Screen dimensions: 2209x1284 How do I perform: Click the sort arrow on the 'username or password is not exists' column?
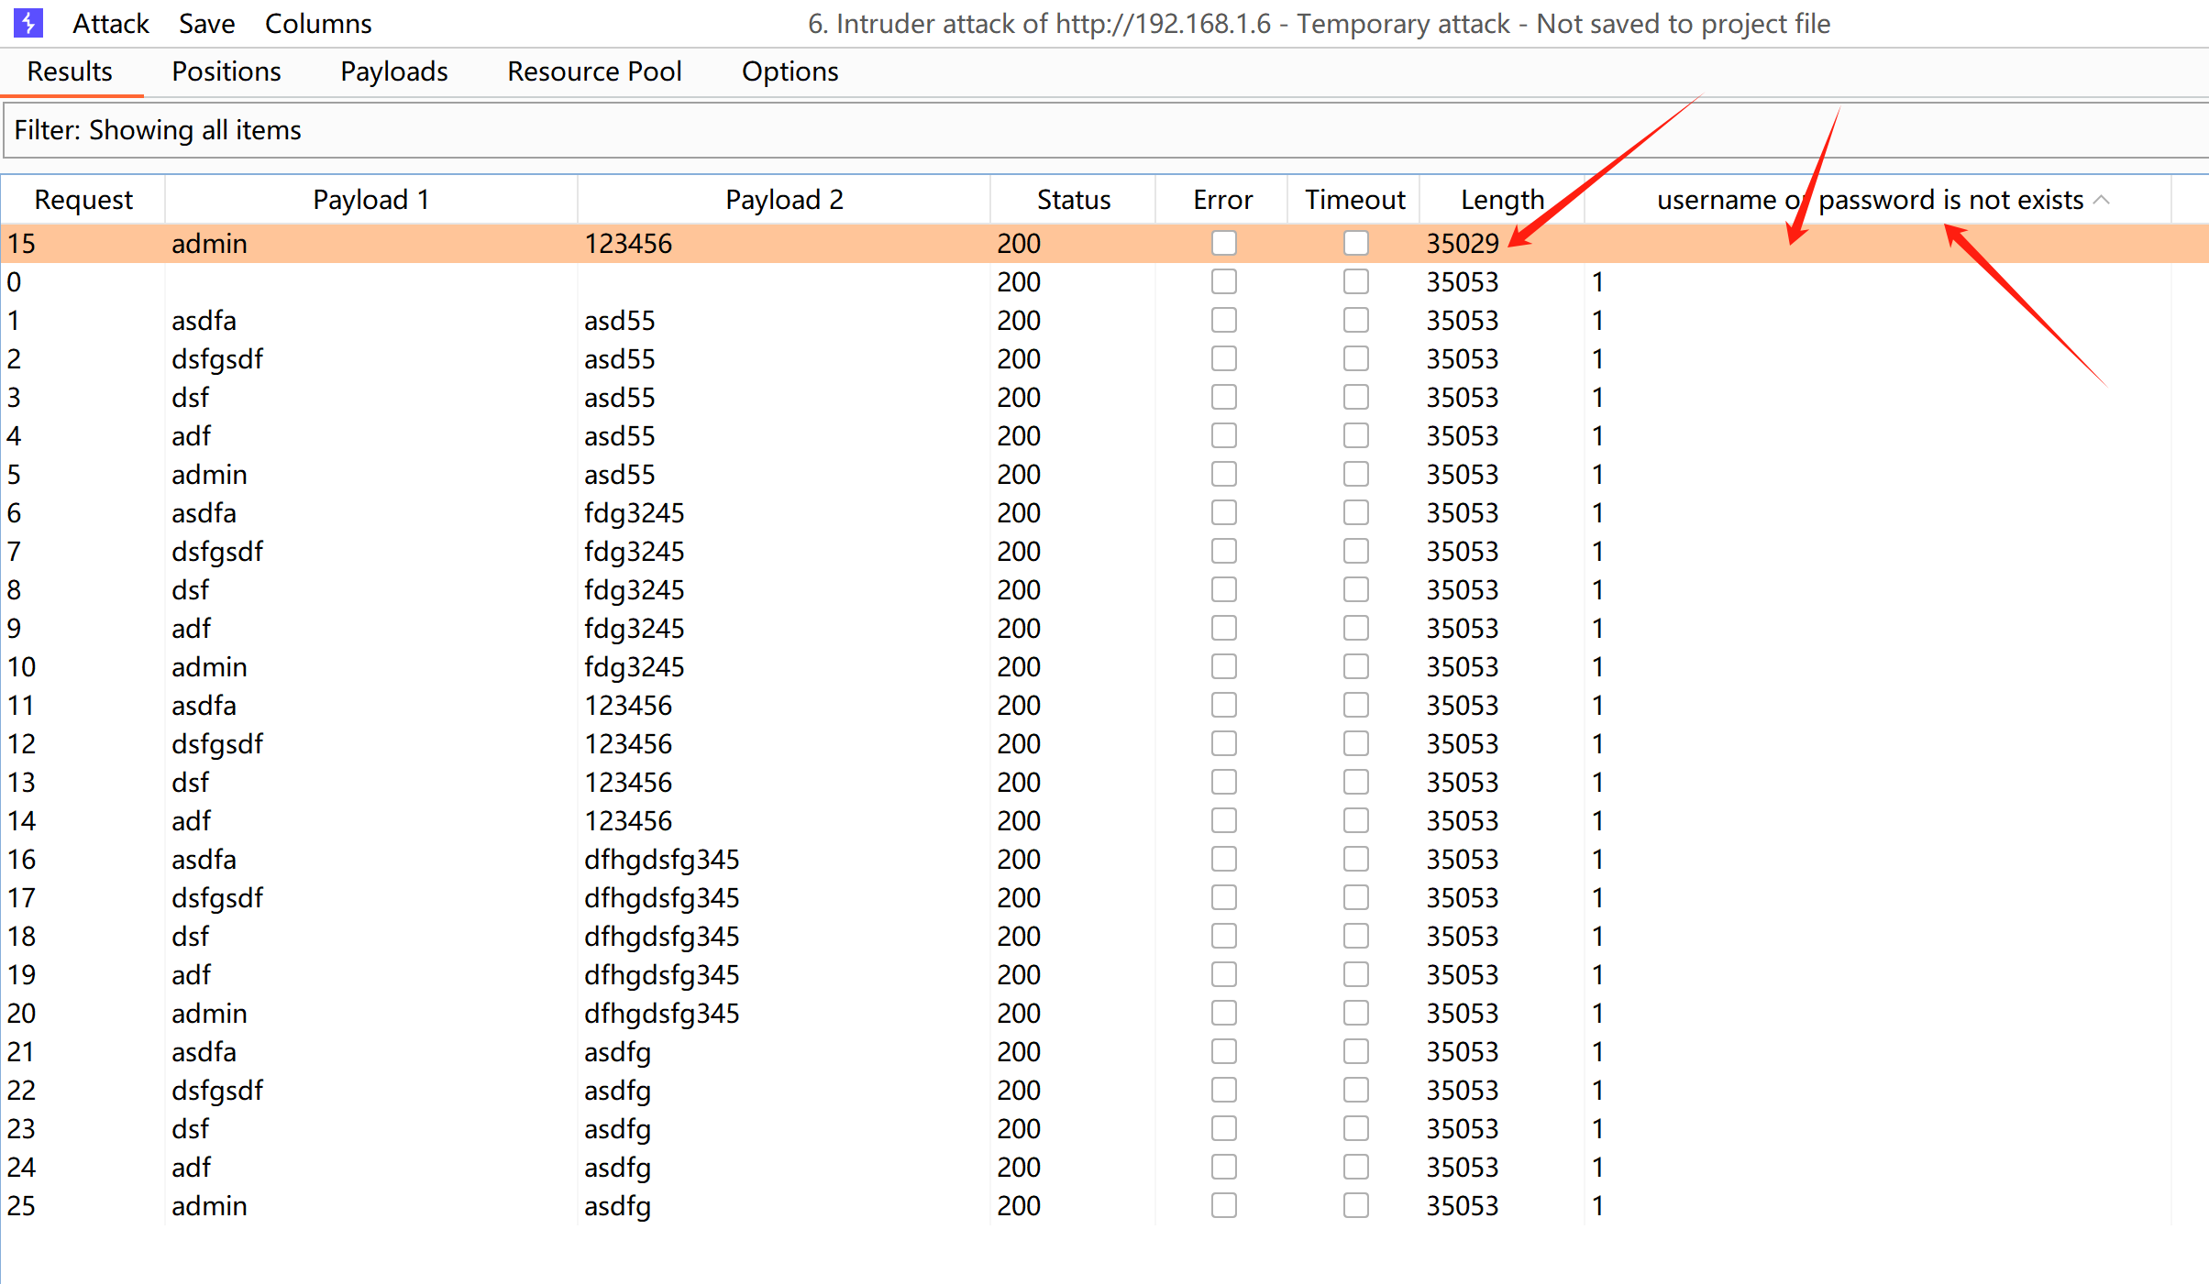pyautogui.click(x=2103, y=200)
